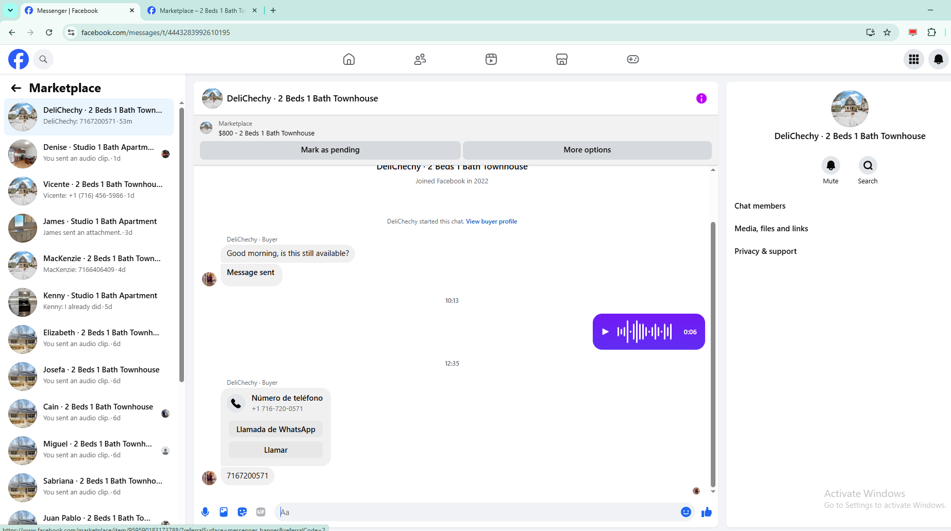Open the James Studio 1 Bath Apartment chat

89,228
